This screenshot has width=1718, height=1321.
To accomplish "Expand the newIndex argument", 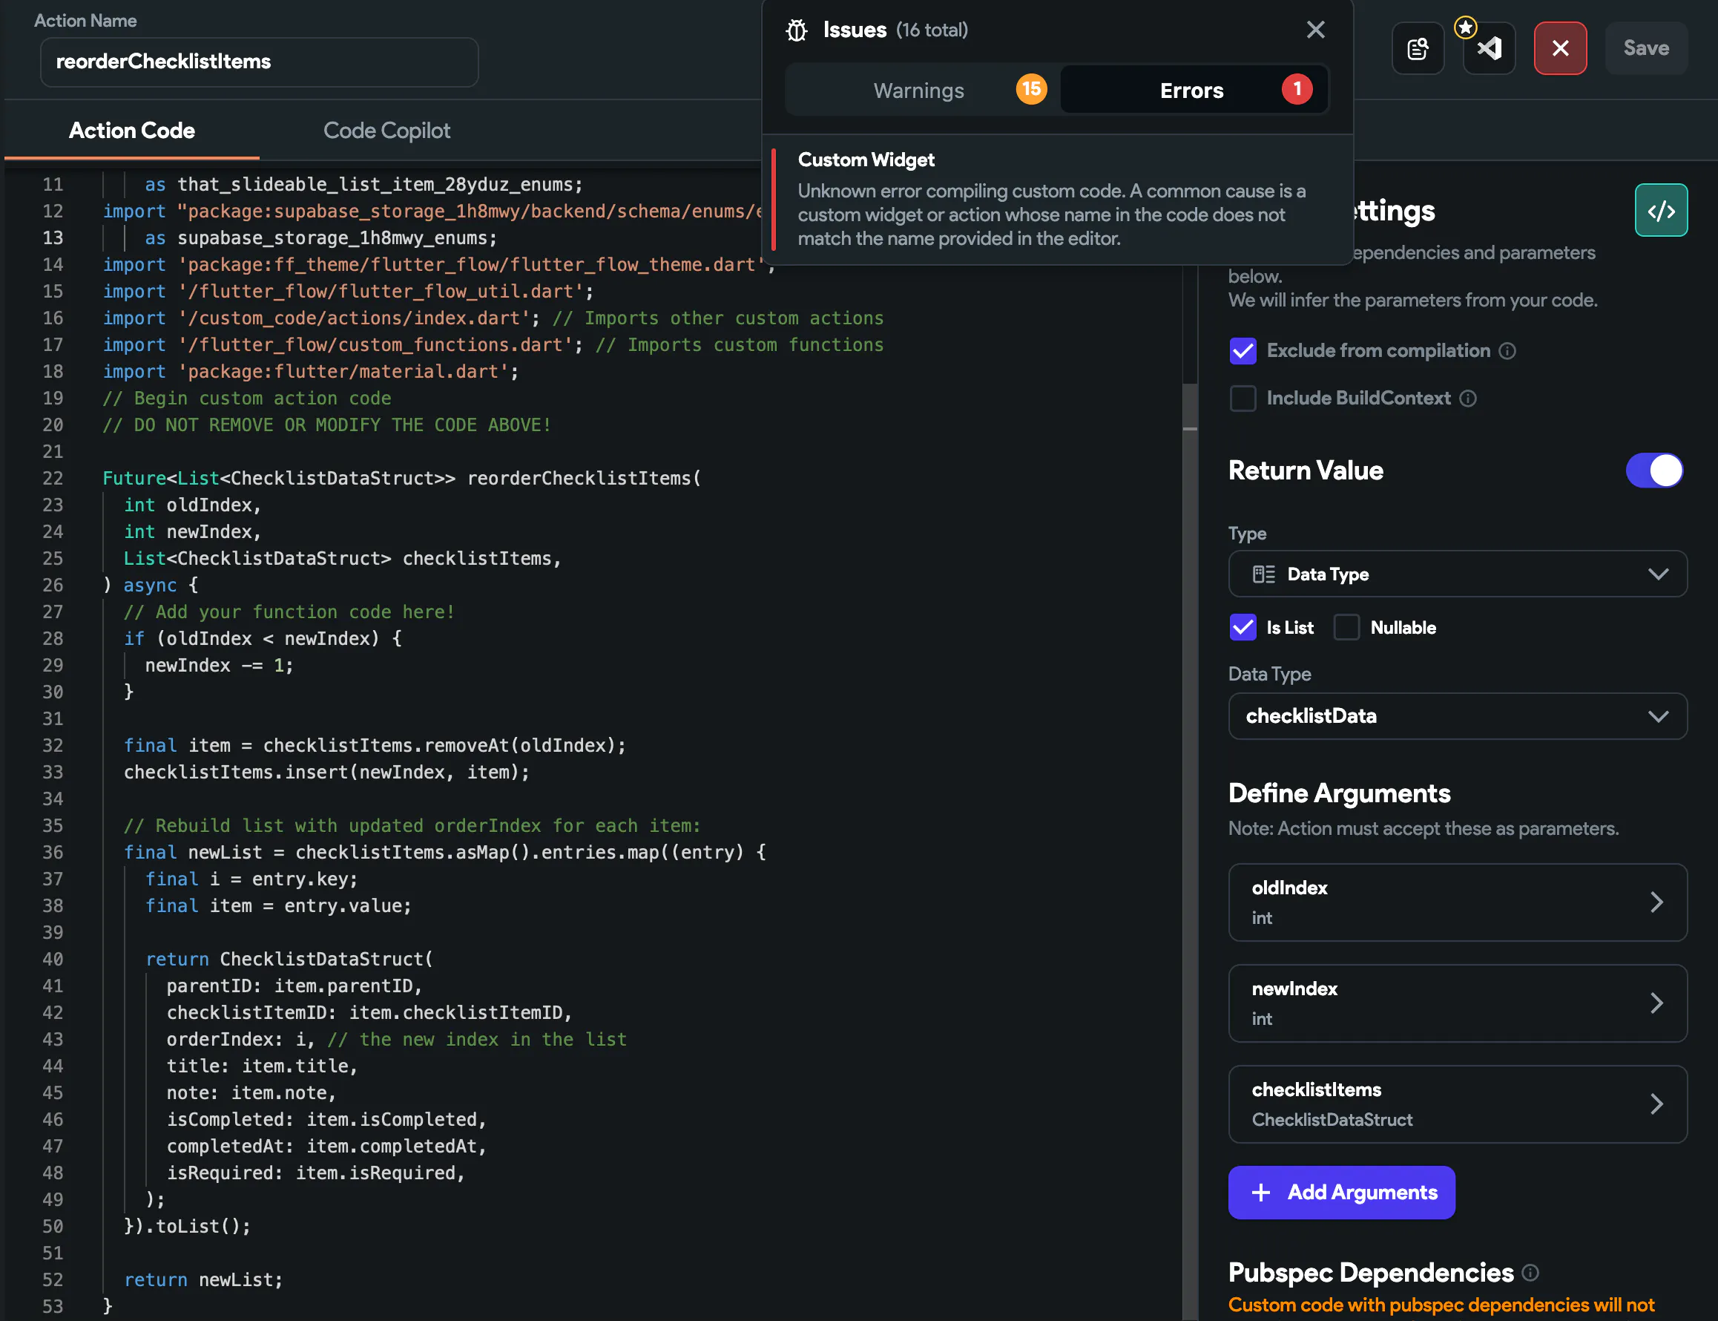I will pos(1457,1003).
